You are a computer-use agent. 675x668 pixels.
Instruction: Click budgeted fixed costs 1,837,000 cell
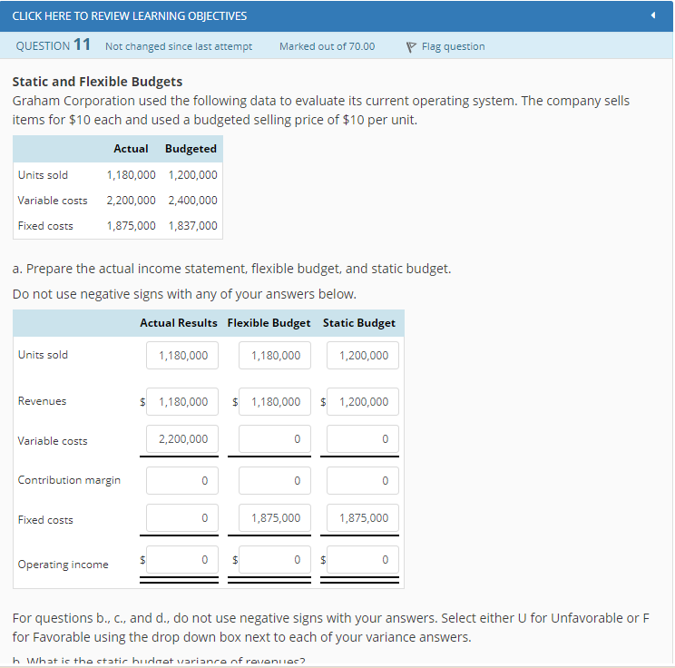(x=192, y=226)
